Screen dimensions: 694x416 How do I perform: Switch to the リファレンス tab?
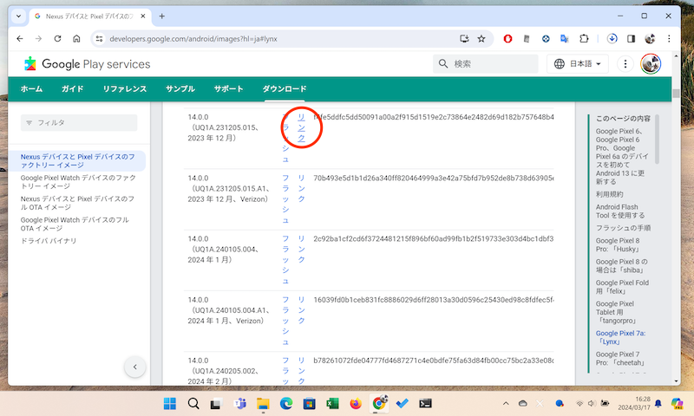pyautogui.click(x=124, y=89)
